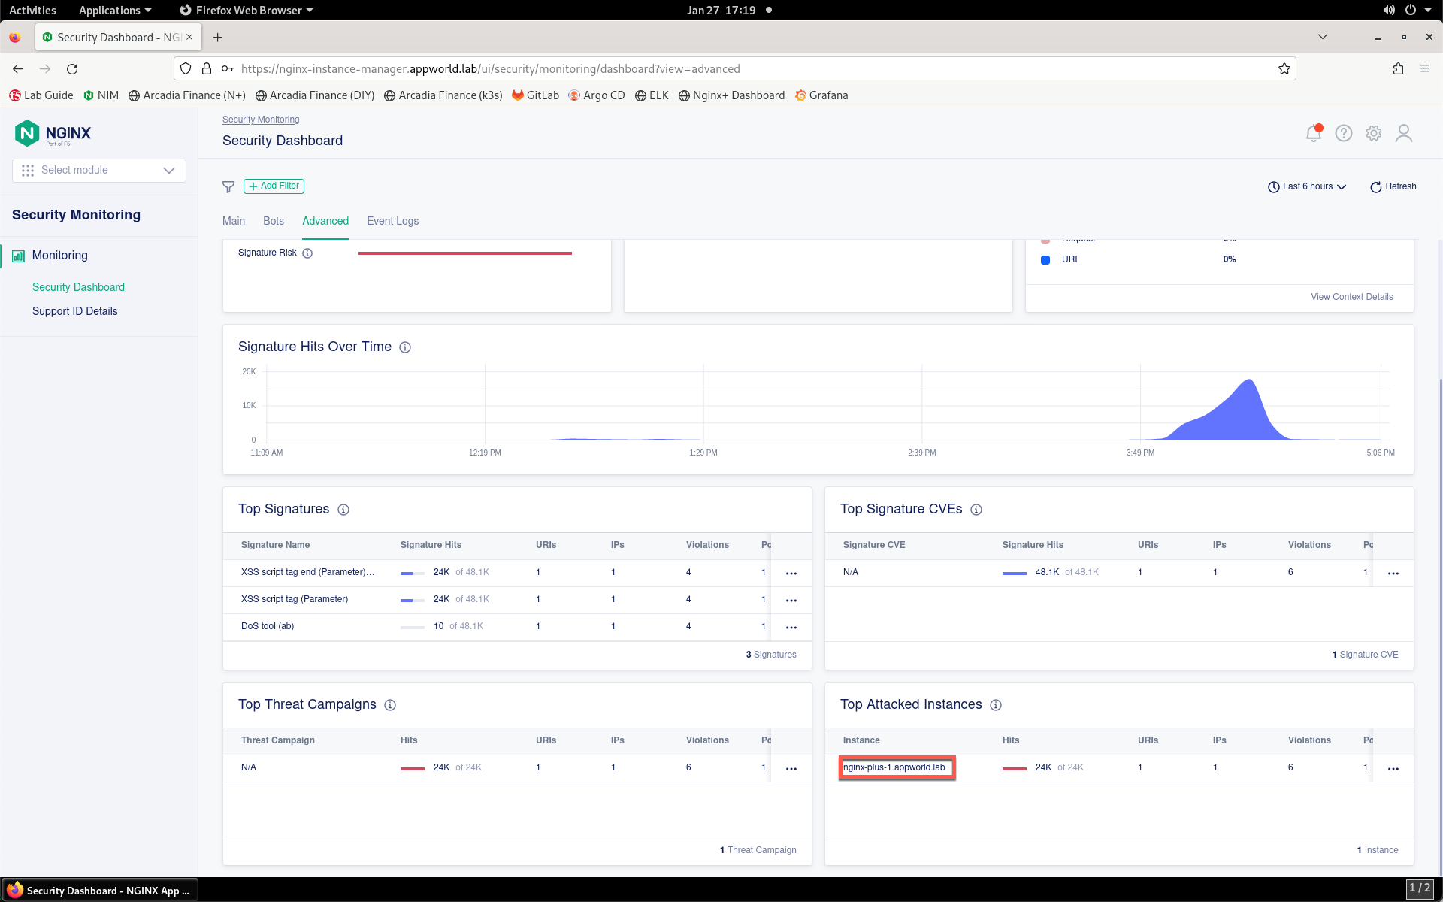
Task: Open the user account profile icon
Action: (x=1404, y=133)
